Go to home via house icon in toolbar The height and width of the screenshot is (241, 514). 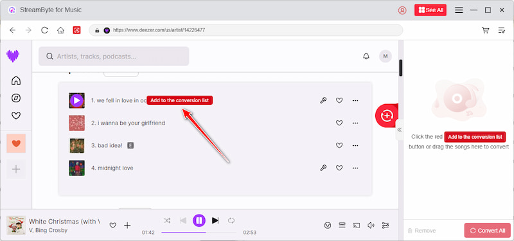click(60, 30)
